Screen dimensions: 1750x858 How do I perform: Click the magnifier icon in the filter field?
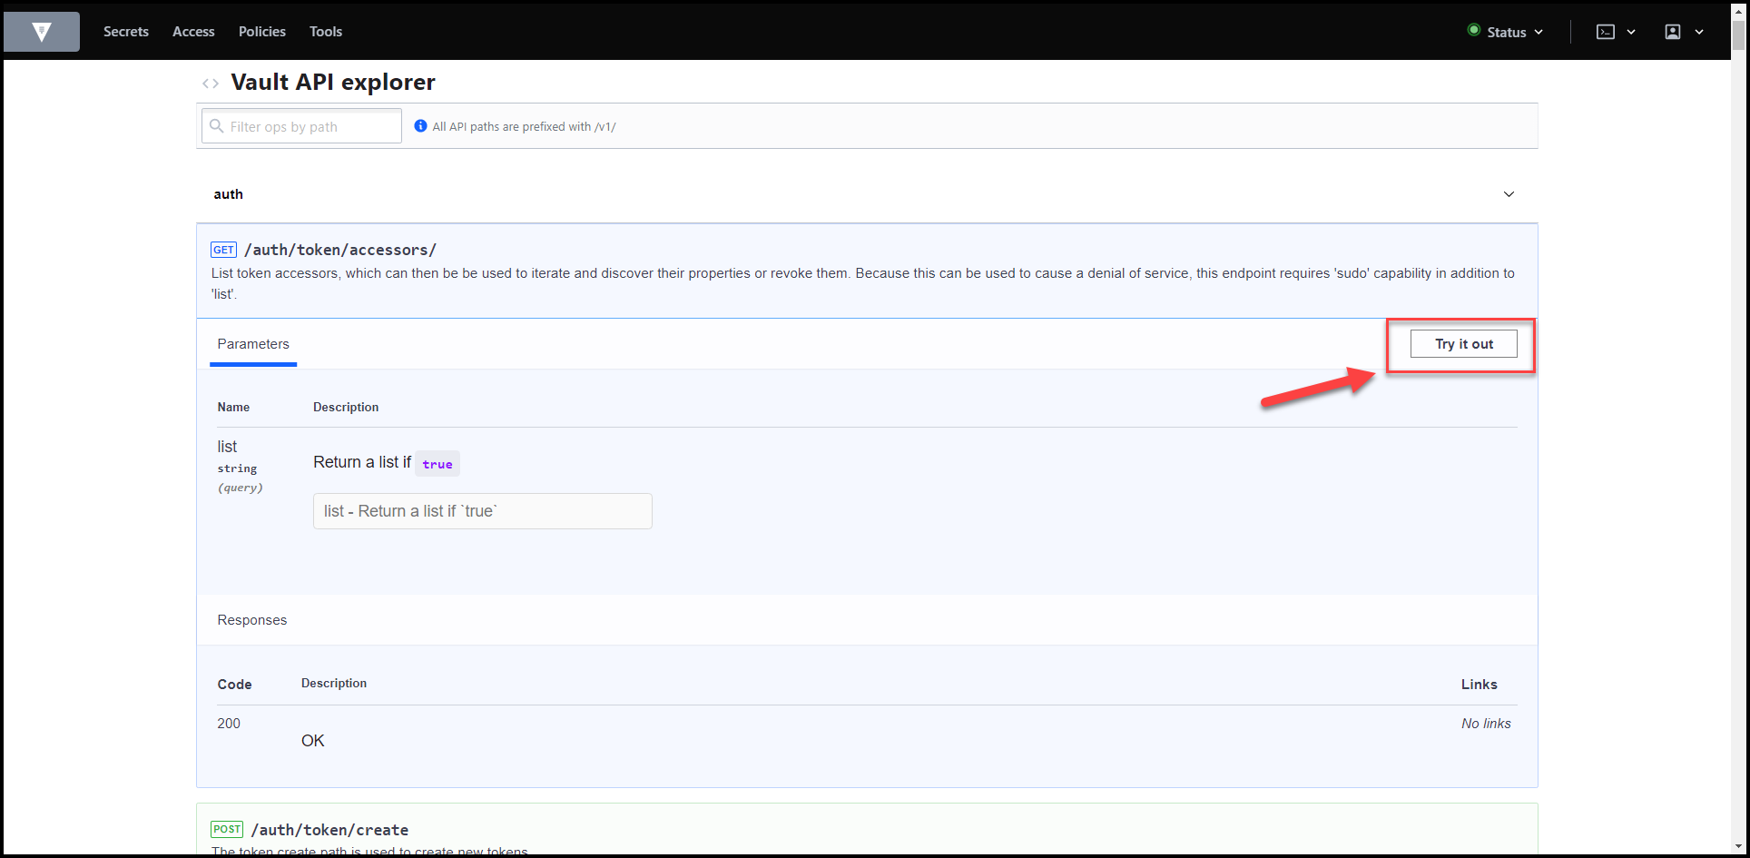tap(217, 125)
